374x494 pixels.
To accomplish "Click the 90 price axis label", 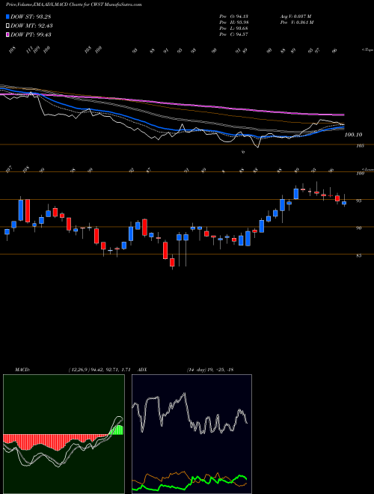I will [359, 228].
